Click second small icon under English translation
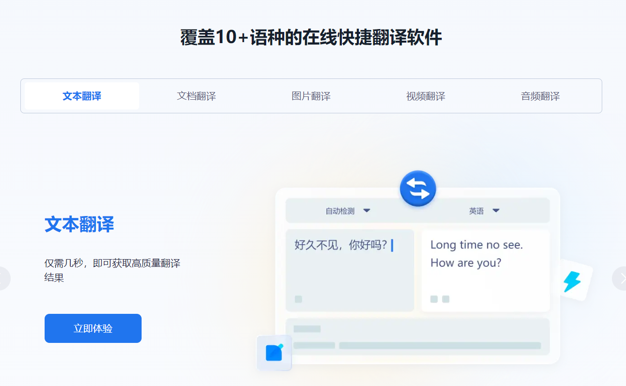The height and width of the screenshot is (386, 626). (446, 299)
